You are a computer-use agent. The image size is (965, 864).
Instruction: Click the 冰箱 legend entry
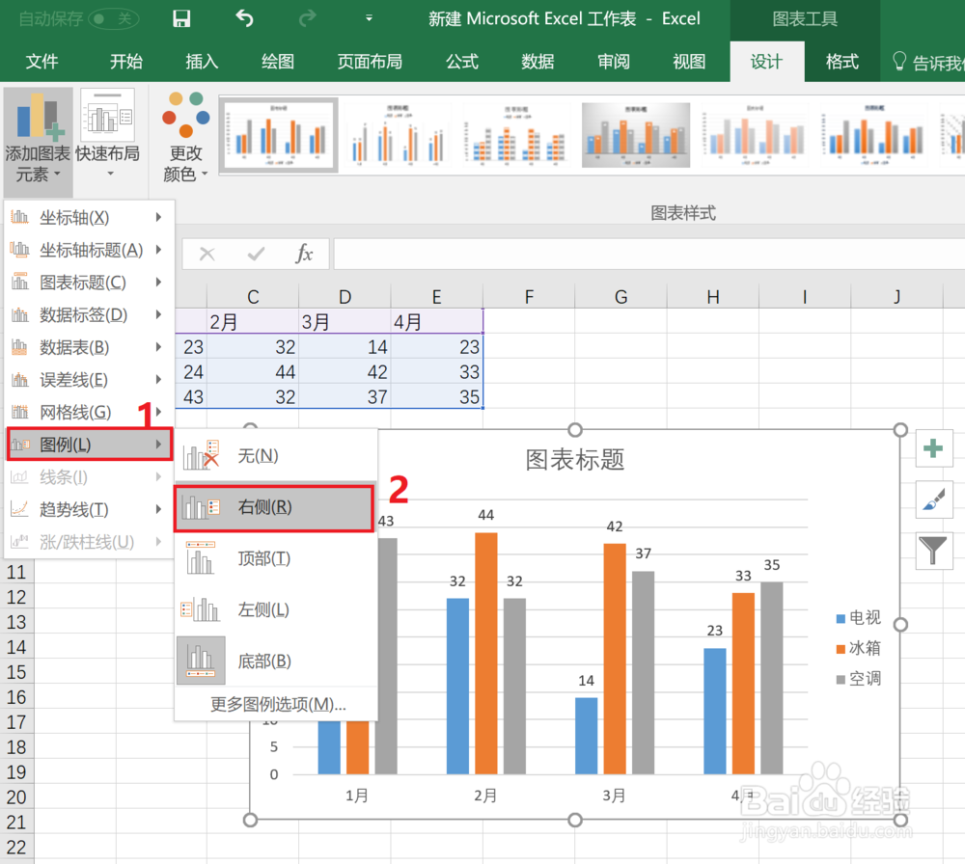click(x=859, y=648)
